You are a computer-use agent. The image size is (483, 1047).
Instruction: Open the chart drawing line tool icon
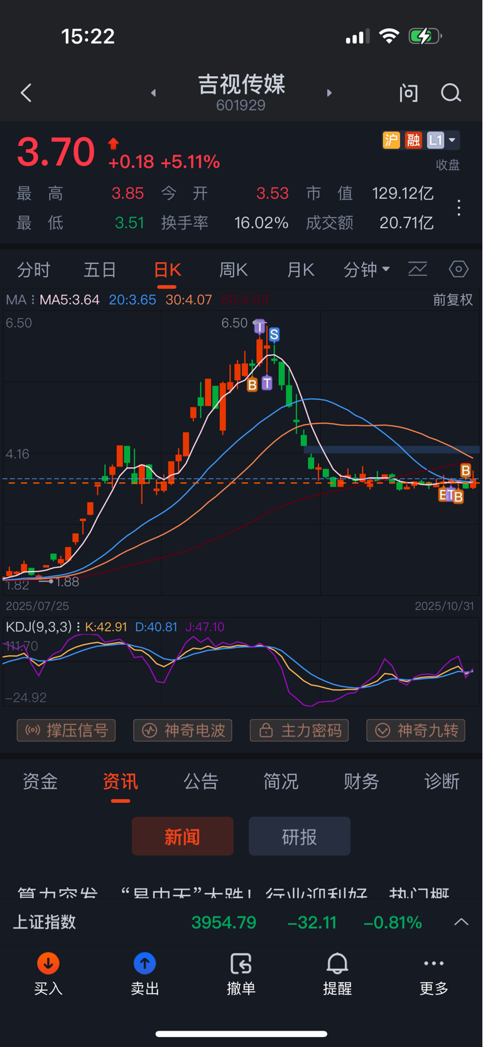418,269
